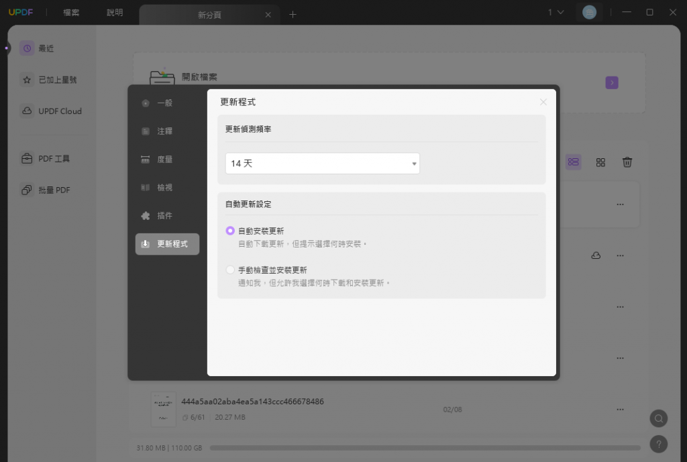Open the 已加上星號 starred section

(48, 80)
